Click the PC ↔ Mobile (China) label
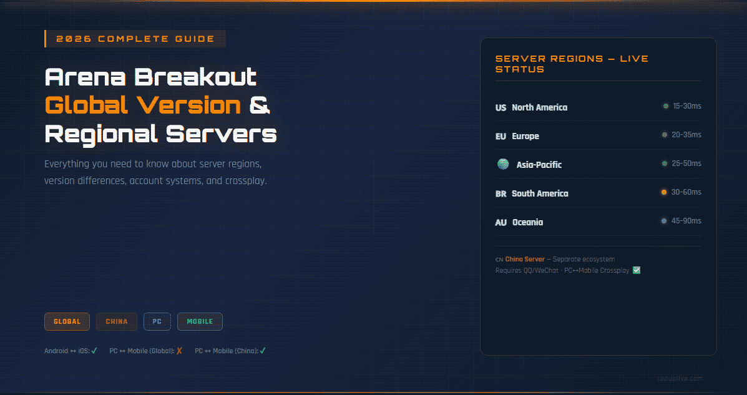This screenshot has height=395, width=747. (227, 351)
